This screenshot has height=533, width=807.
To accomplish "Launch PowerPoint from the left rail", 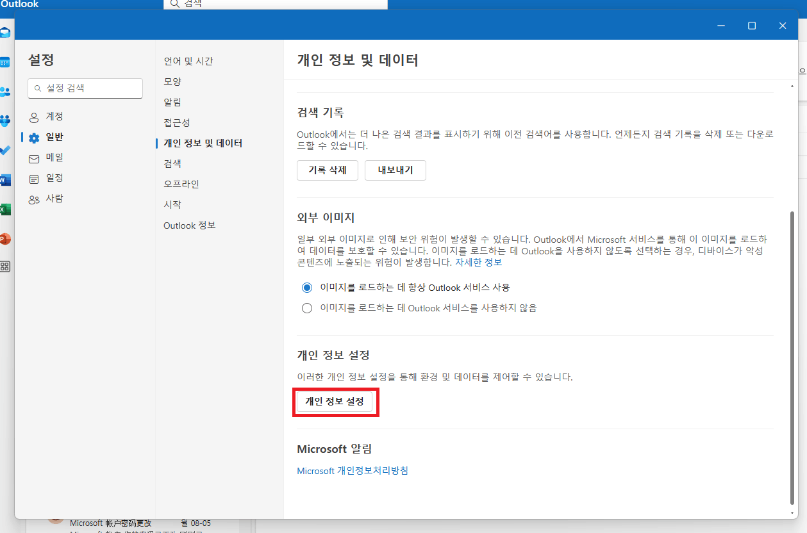I will tap(4, 239).
